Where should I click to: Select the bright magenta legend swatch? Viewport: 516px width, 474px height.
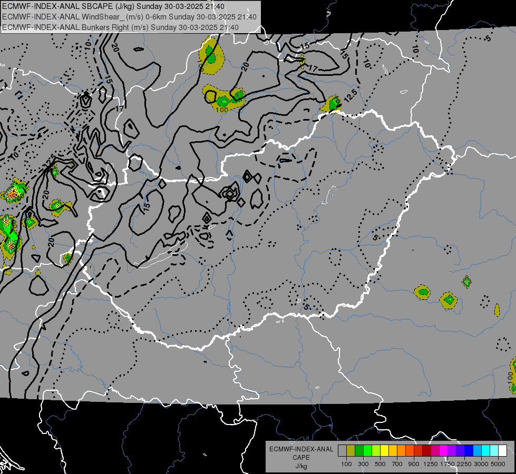pos(444,451)
